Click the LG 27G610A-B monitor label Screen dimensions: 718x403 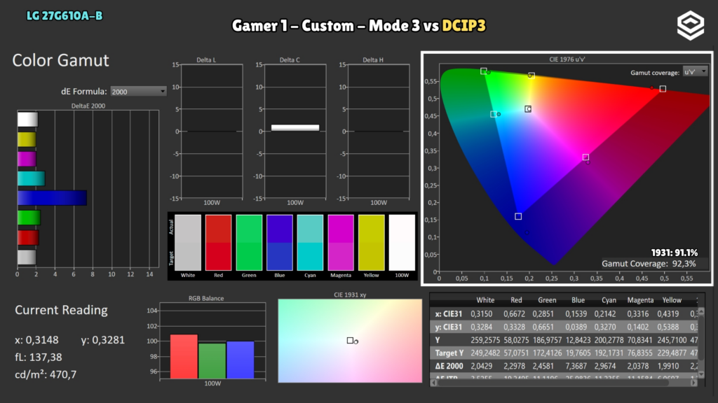tap(65, 16)
